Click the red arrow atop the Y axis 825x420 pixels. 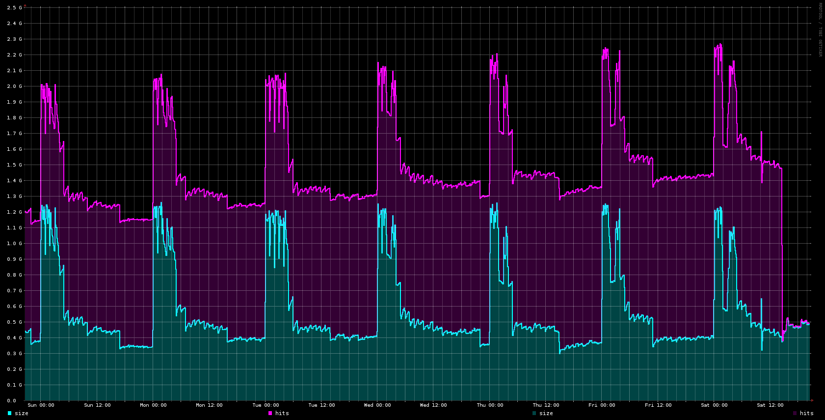[25, 5]
